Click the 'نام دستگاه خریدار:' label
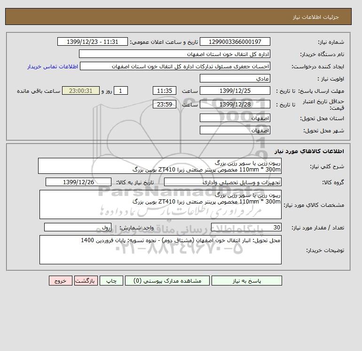Viewport: 362px width, 351px height. point(322,54)
